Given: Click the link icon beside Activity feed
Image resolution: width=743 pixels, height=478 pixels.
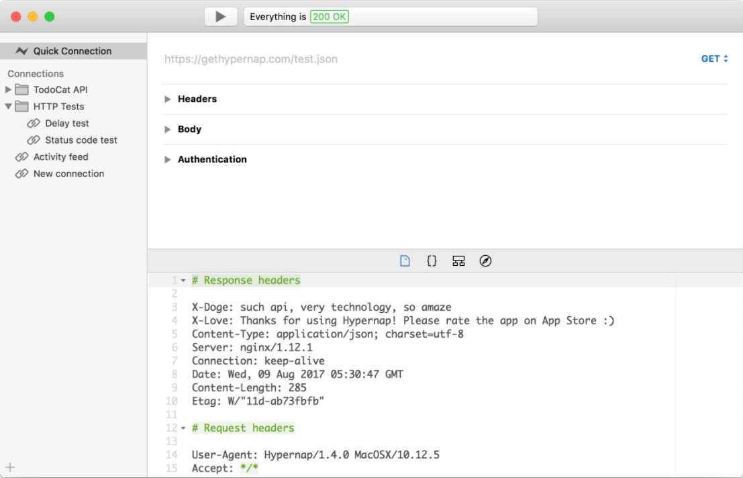Looking at the screenshot, I should pos(21,157).
